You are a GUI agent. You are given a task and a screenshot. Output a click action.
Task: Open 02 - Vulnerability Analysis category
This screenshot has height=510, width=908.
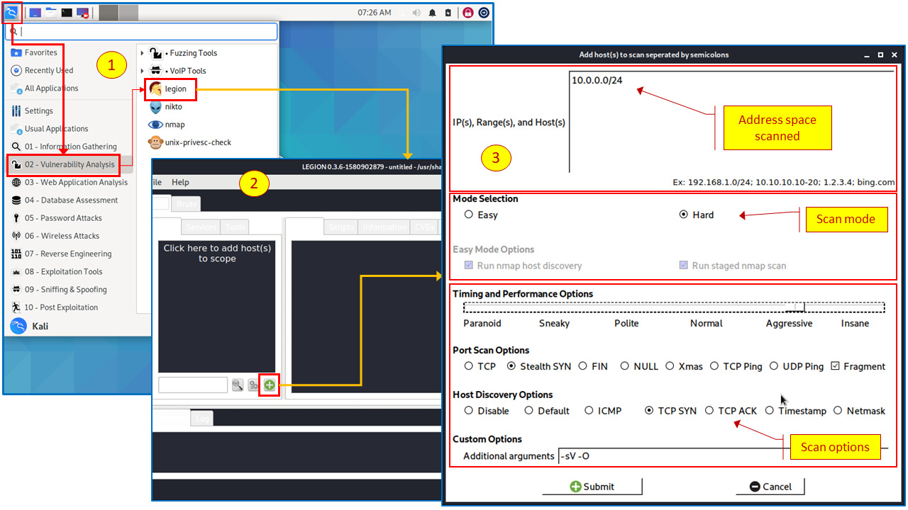pos(63,165)
